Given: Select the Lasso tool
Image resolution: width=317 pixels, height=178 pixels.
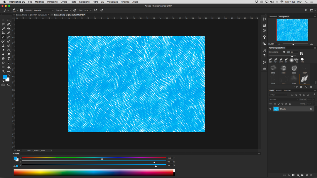Looking at the screenshot, I should (3, 24).
